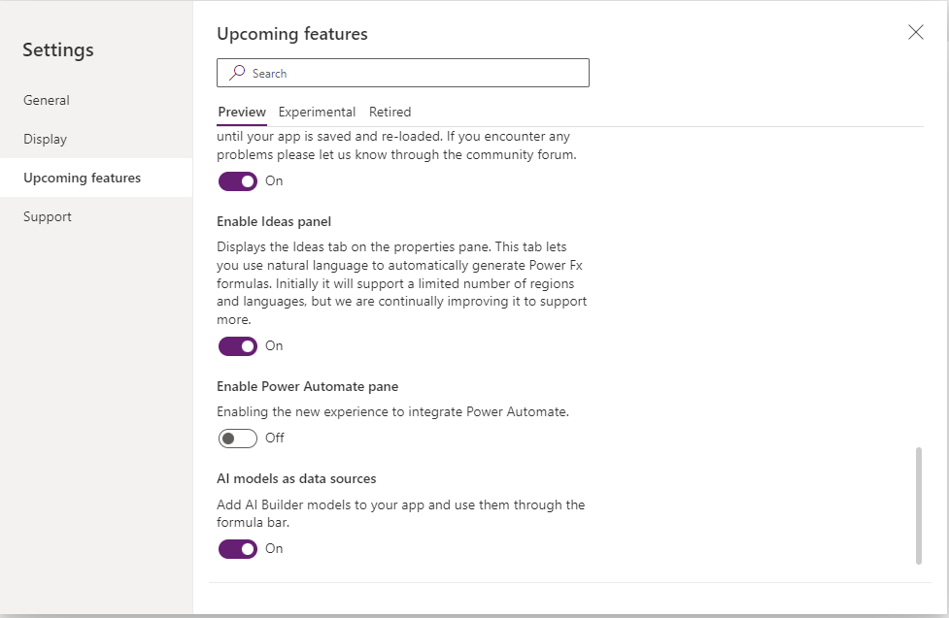949x618 pixels.
Task: Disable the AI models as data sources toggle
Action: point(238,548)
